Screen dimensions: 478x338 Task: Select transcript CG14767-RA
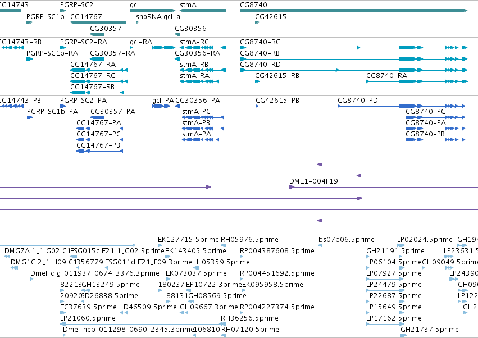pos(99,70)
